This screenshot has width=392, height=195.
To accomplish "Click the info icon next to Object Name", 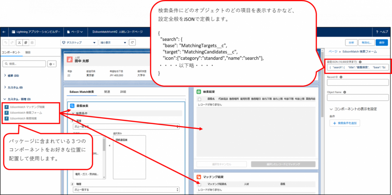I will click(345, 92).
